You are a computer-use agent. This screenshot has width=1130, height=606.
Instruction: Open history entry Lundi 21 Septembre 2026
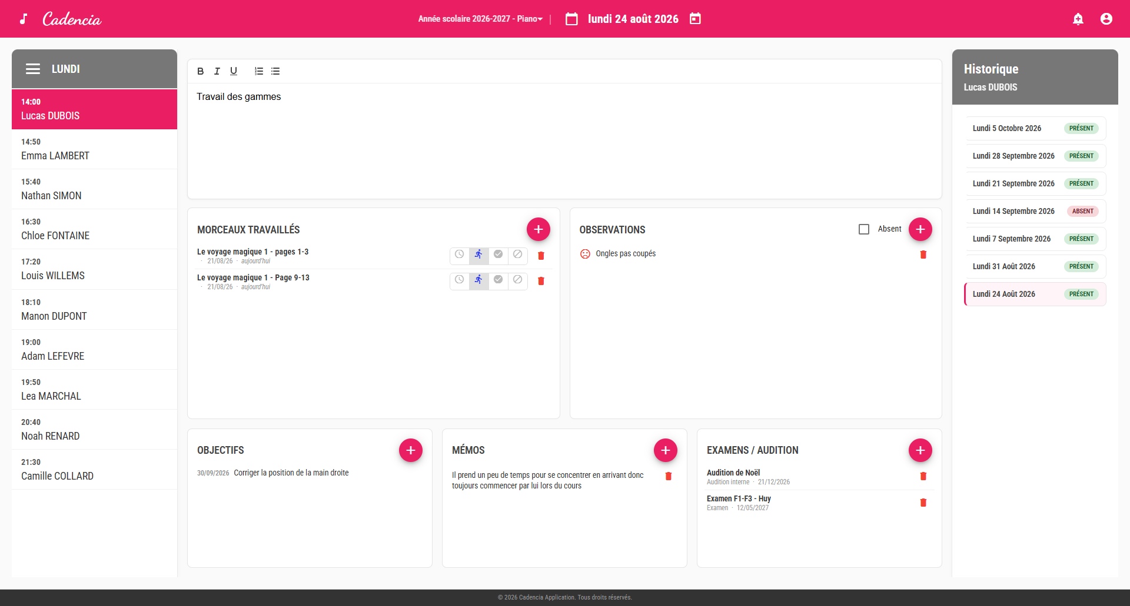[1035, 183]
